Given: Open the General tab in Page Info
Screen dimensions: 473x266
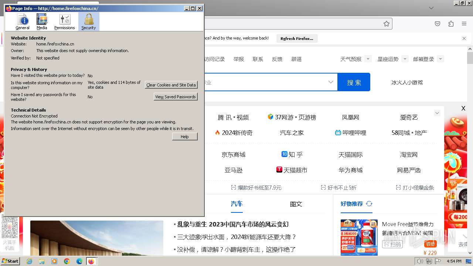Looking at the screenshot, I should tap(23, 21).
